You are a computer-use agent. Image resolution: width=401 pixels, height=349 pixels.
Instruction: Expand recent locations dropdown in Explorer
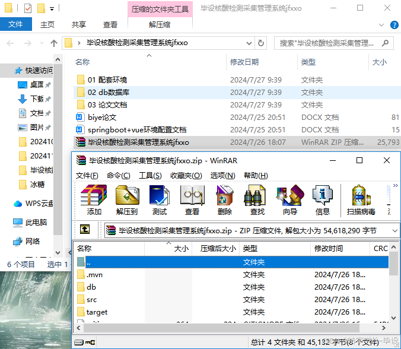pyautogui.click(x=42, y=43)
